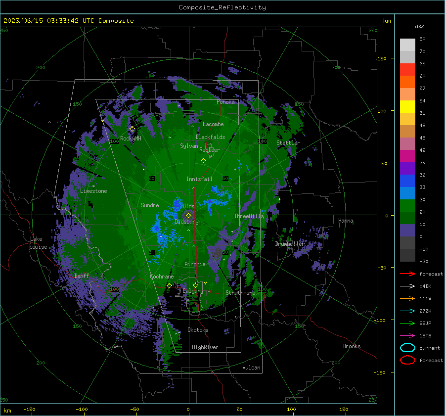Viewport: 445px width, 416px height.
Task: Click the cyan 27ZW arrow legend icon
Action: pyautogui.click(x=407, y=311)
